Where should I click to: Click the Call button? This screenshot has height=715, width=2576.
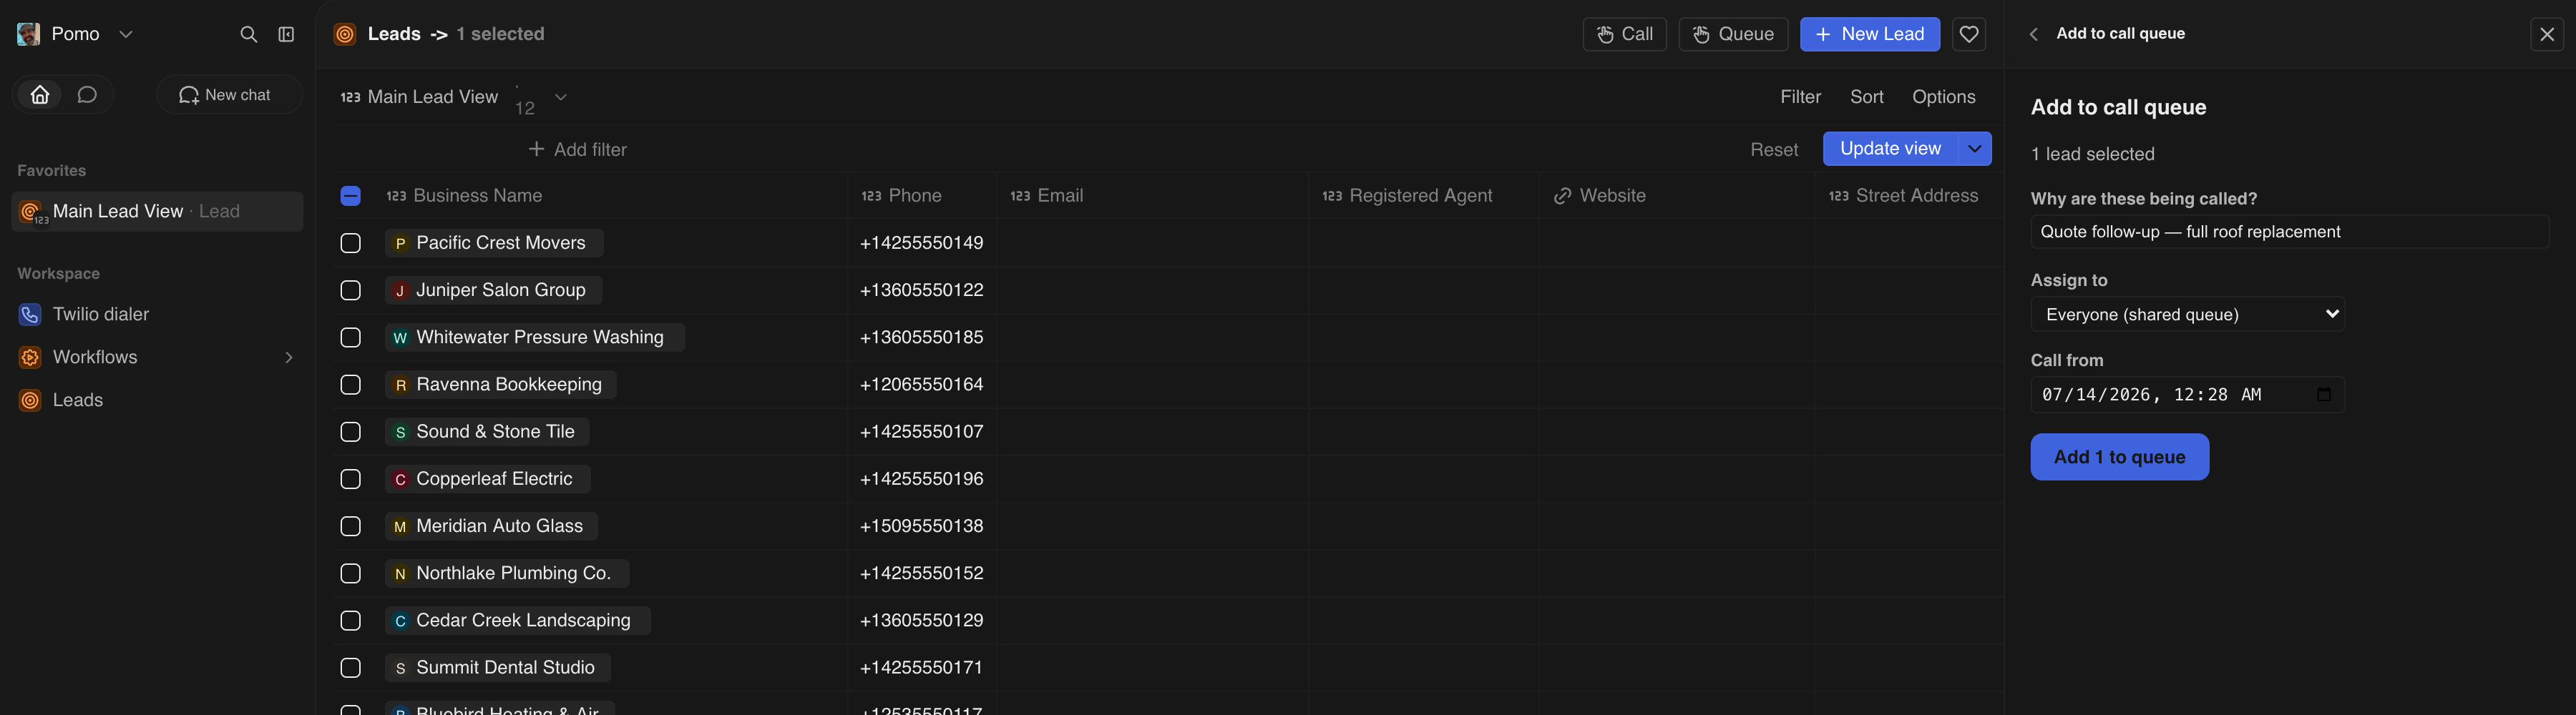click(1624, 34)
